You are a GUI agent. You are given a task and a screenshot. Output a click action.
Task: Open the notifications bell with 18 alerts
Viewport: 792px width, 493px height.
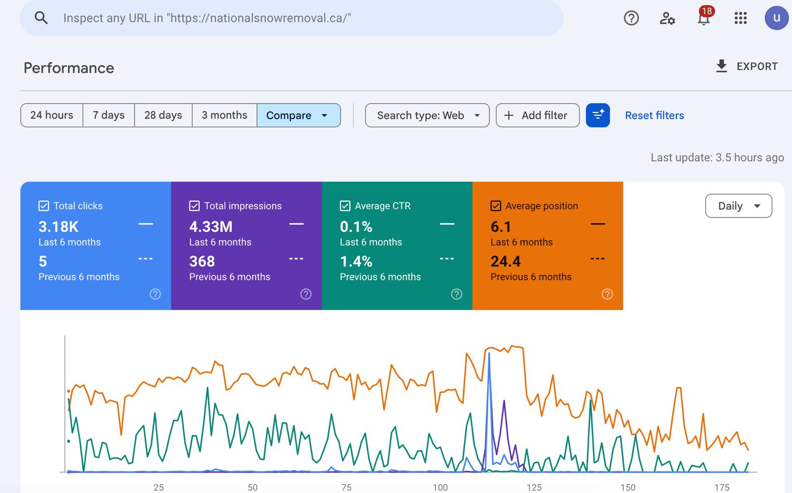click(x=703, y=18)
